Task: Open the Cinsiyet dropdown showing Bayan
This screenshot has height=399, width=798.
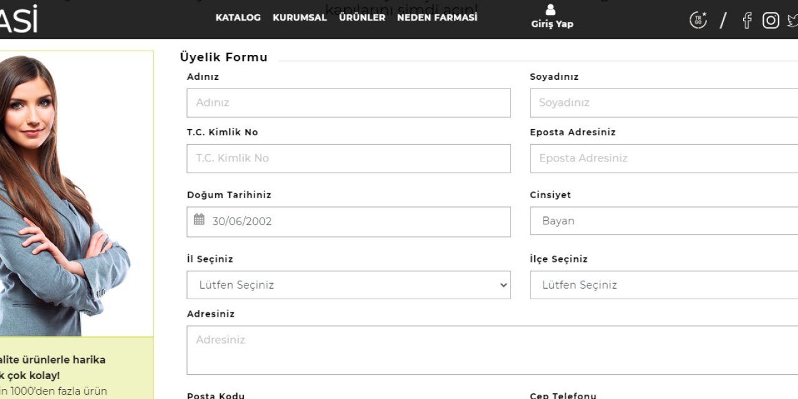Action: point(663,221)
